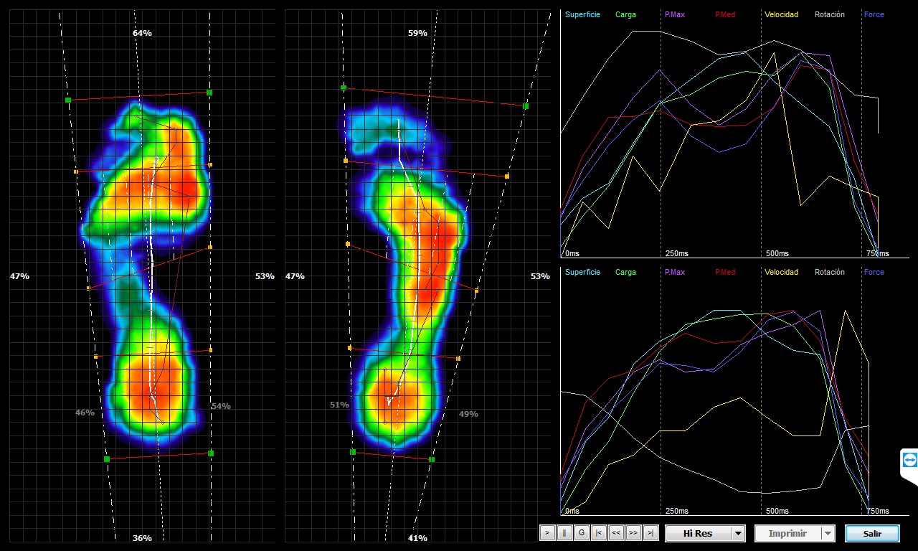918x551 pixels.
Task: Toggle Rotación curve in bottom graph legend
Action: (829, 273)
